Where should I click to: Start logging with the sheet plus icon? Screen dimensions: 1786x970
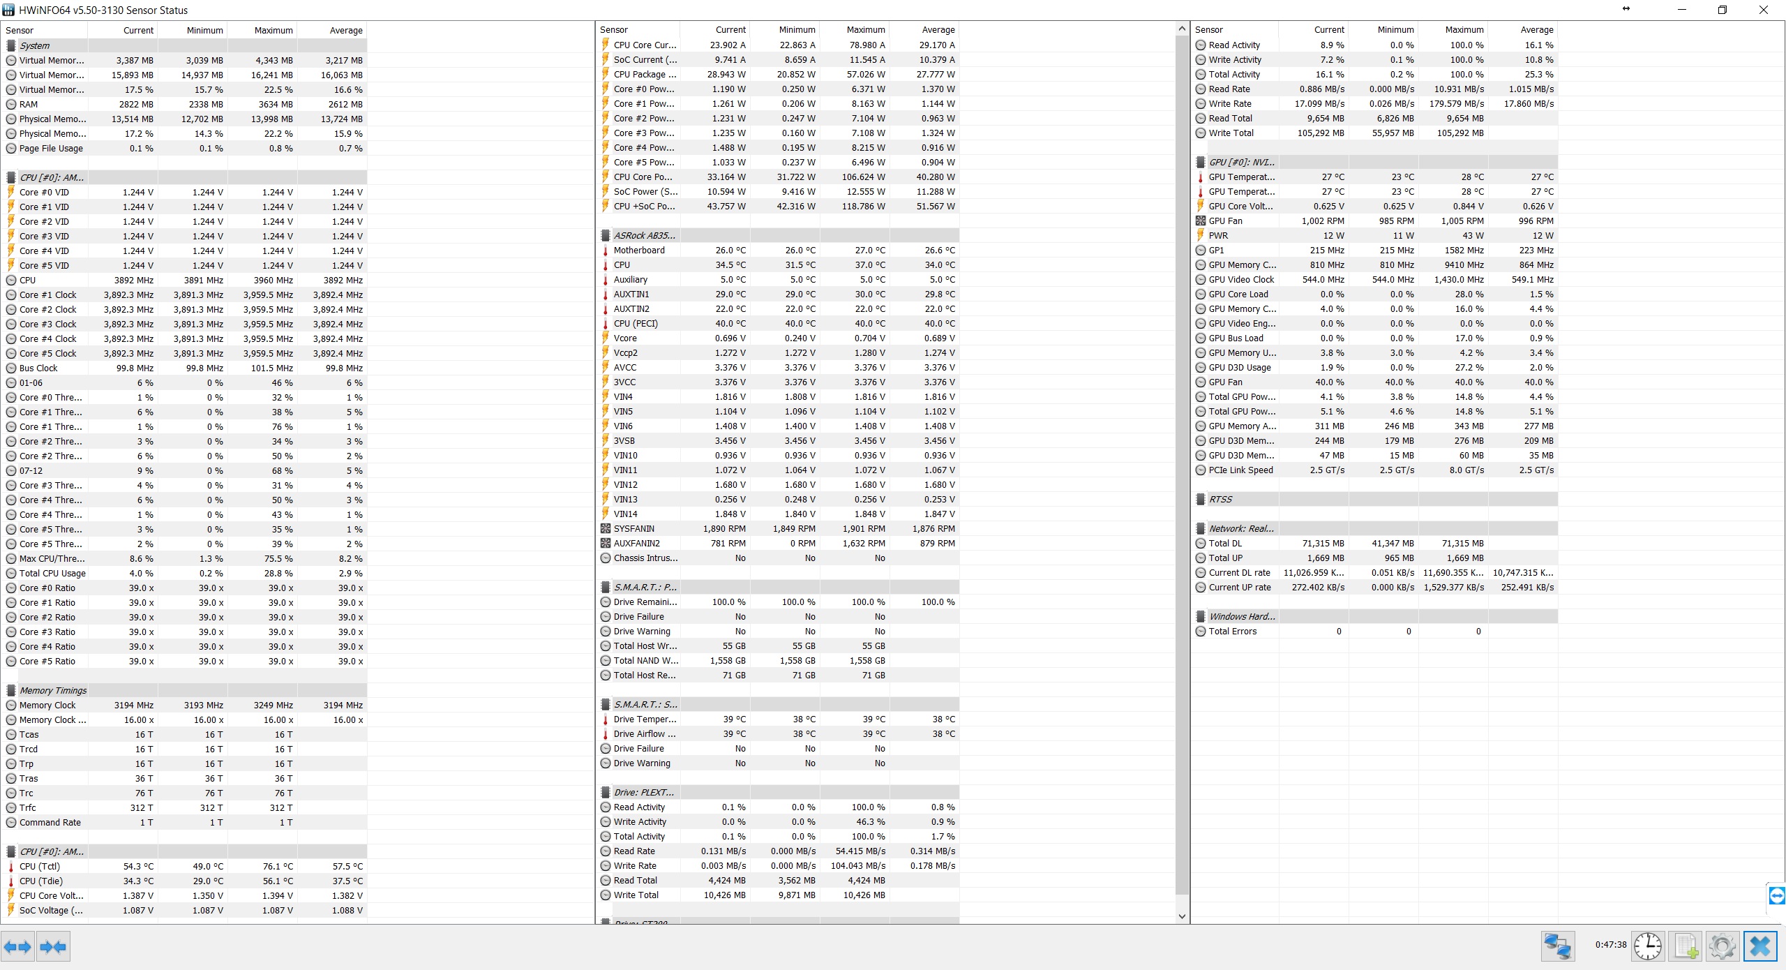click(1686, 946)
